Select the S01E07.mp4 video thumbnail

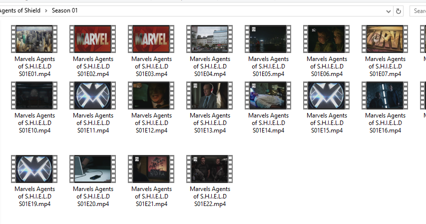point(385,39)
